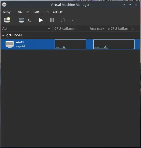Collapse the QEMU/KVM connection triangle
The height and width of the screenshot is (148, 141).
click(x=3, y=36)
